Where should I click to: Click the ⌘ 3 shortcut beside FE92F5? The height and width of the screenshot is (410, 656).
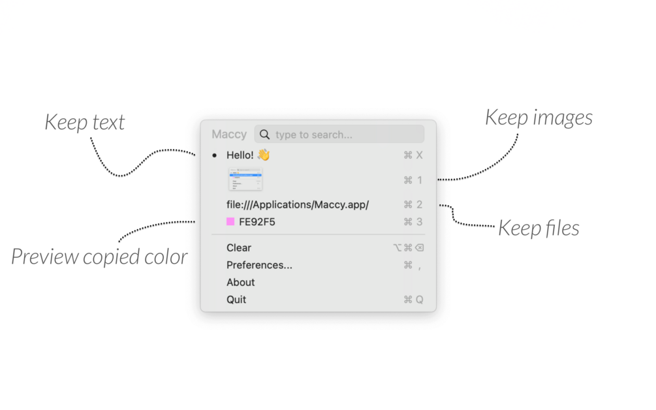pos(413,222)
